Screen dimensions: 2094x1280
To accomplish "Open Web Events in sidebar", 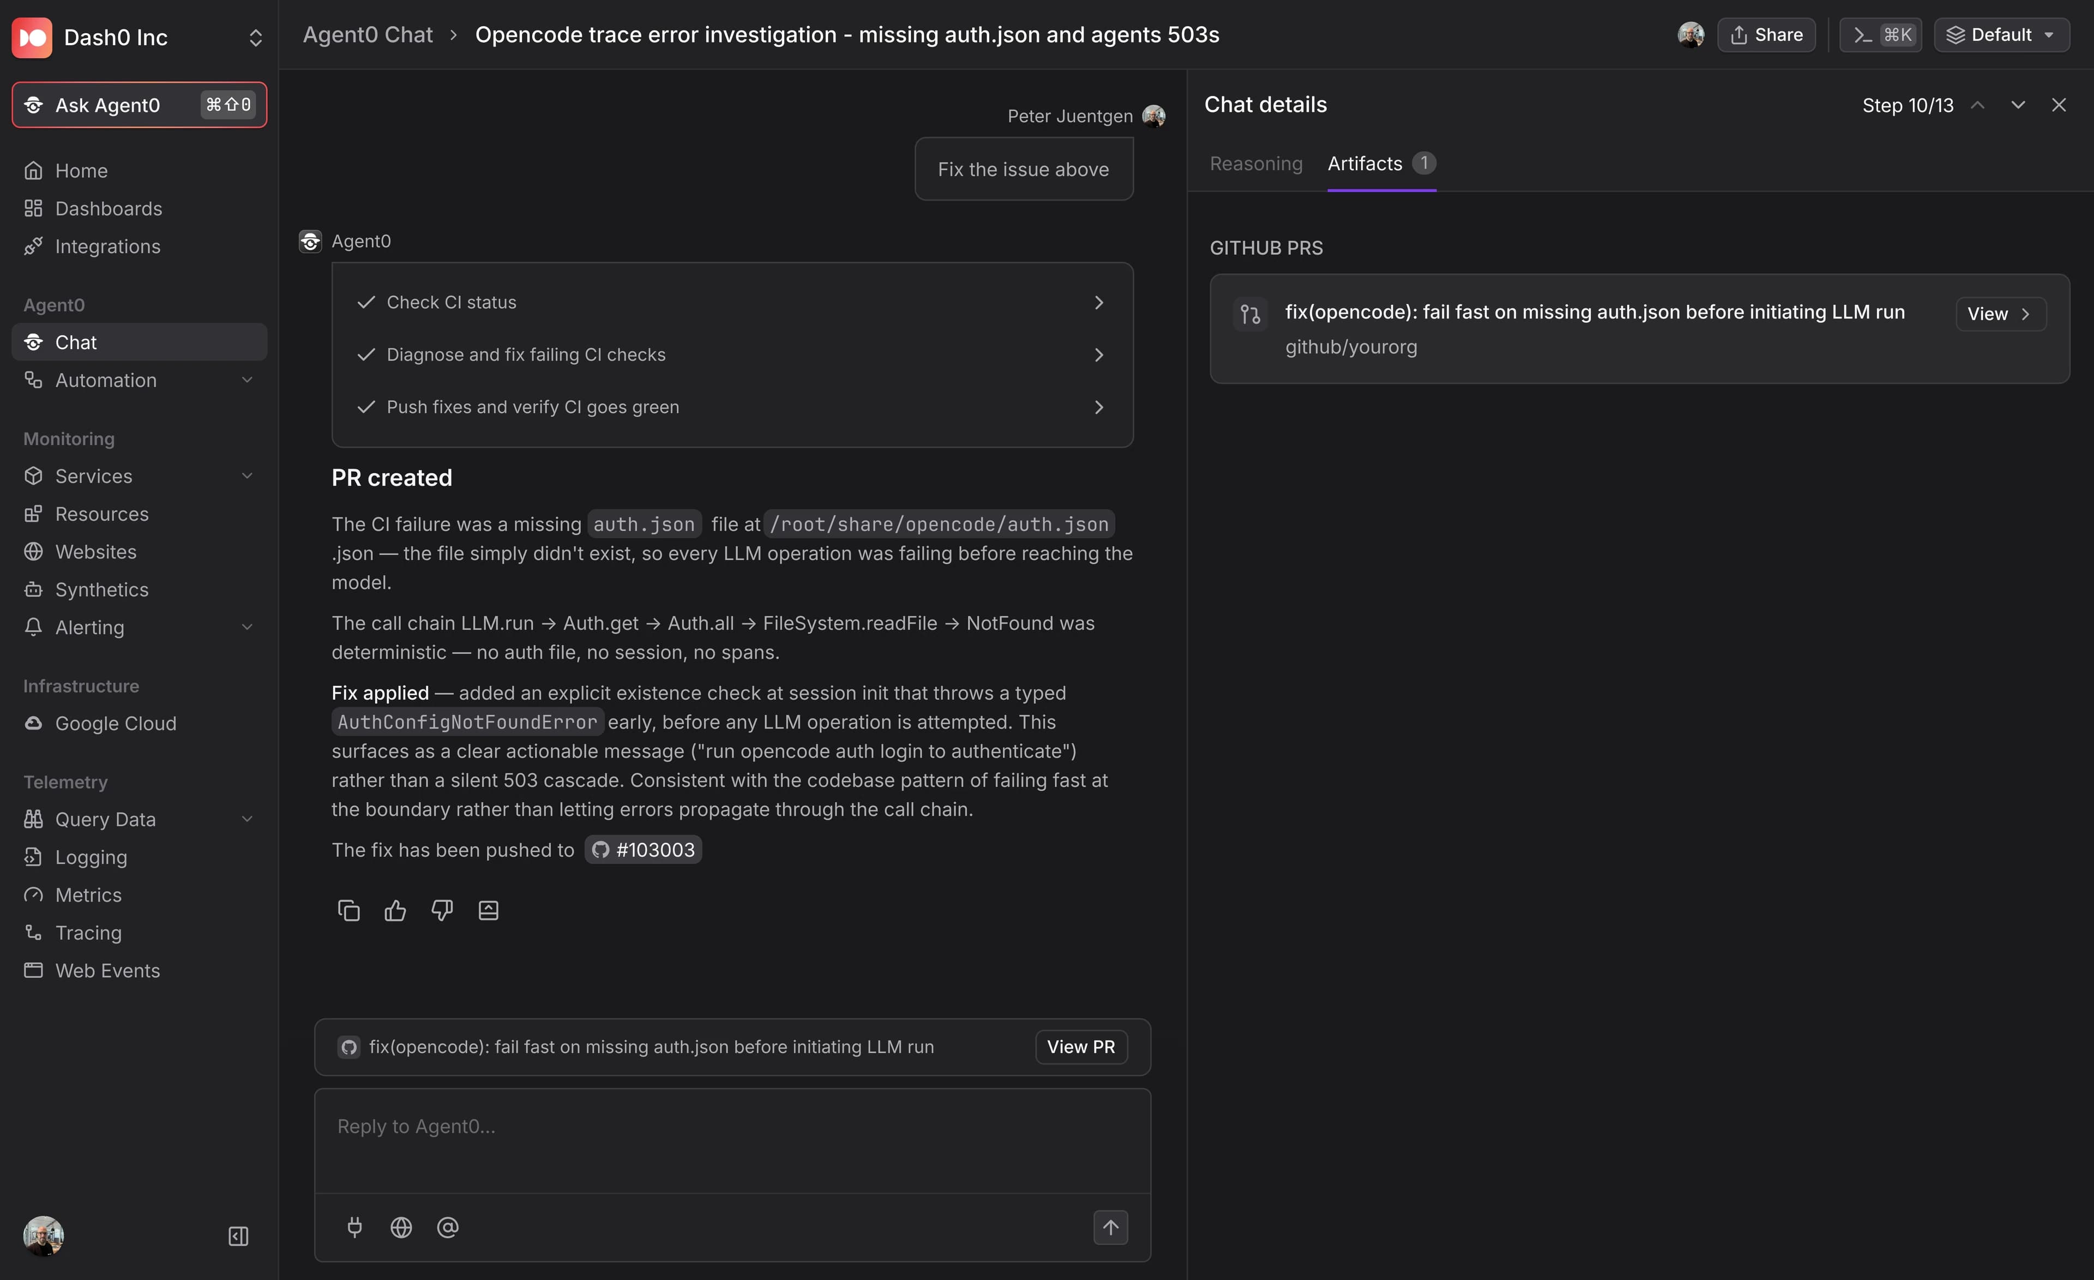I will click(x=140, y=971).
